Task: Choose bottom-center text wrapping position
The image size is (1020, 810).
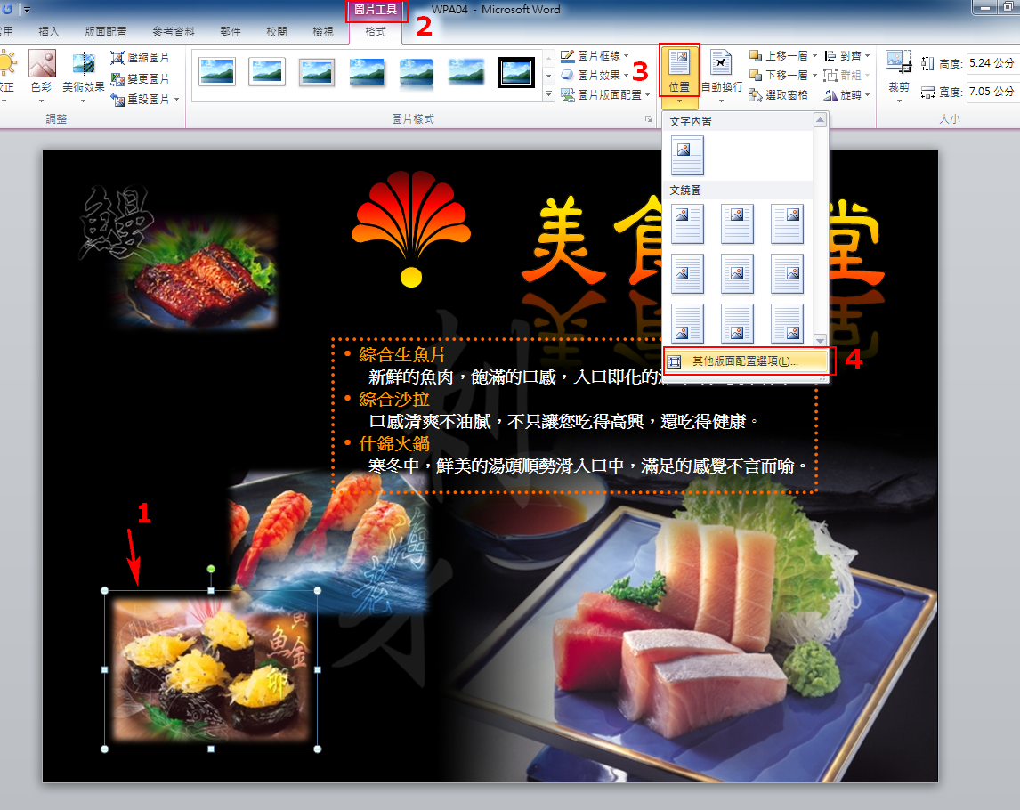Action: (737, 323)
